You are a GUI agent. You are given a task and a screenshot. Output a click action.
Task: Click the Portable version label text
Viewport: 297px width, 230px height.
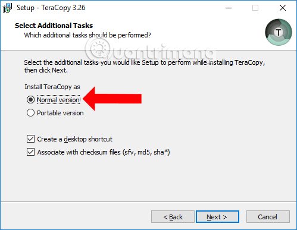[60, 113]
